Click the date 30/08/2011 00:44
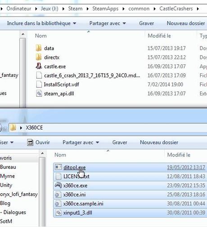This screenshot has height=227, width=207. [x=186, y=204]
